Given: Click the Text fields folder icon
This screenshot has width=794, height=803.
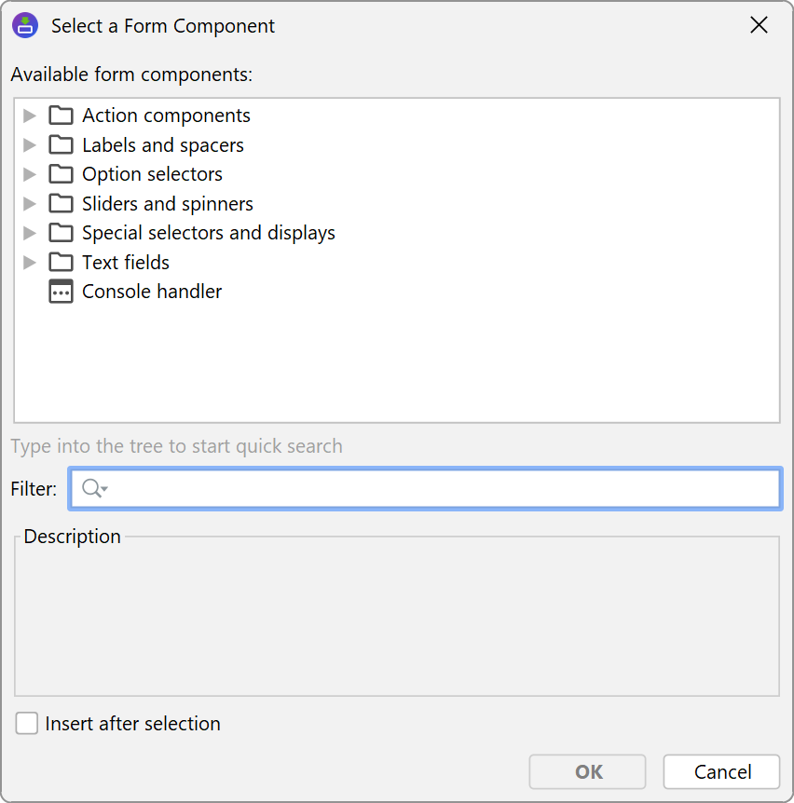Looking at the screenshot, I should [61, 263].
